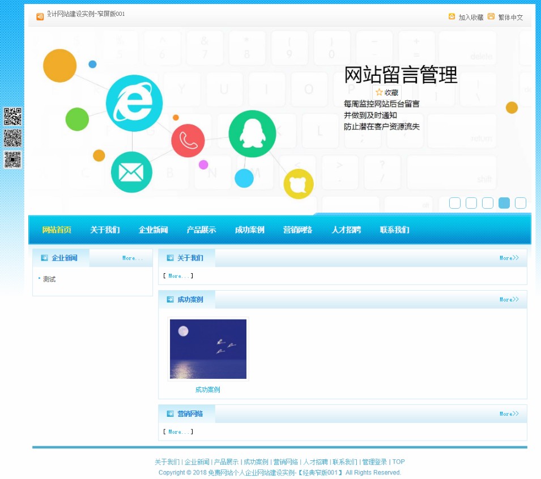Screen dimensions: 541x479
Task: Click 营销网络 in the footer links
Action: (286, 462)
